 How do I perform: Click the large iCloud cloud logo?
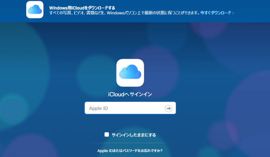[x=130, y=73]
